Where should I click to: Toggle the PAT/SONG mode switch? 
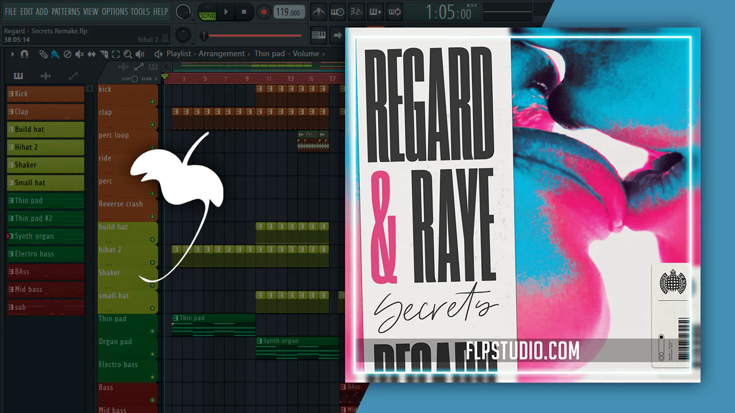[207, 12]
